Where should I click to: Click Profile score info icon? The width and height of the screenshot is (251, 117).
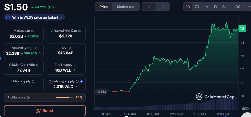pos(28,97)
